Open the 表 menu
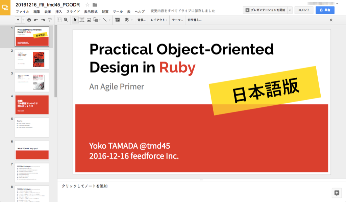This screenshot has height=202, width=346. [x=129, y=11]
